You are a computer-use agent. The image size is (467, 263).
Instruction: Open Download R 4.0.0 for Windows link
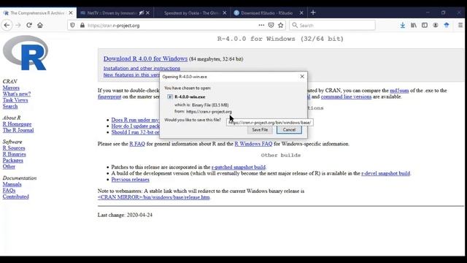pos(145,58)
